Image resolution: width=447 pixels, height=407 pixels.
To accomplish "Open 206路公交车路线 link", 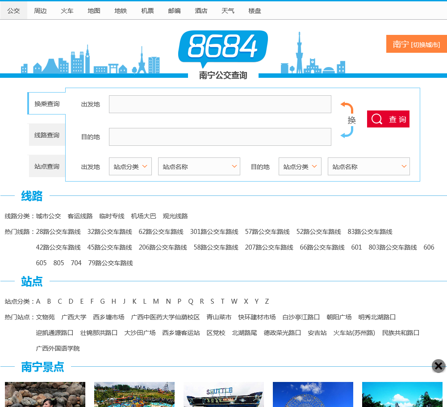I will tap(163, 247).
